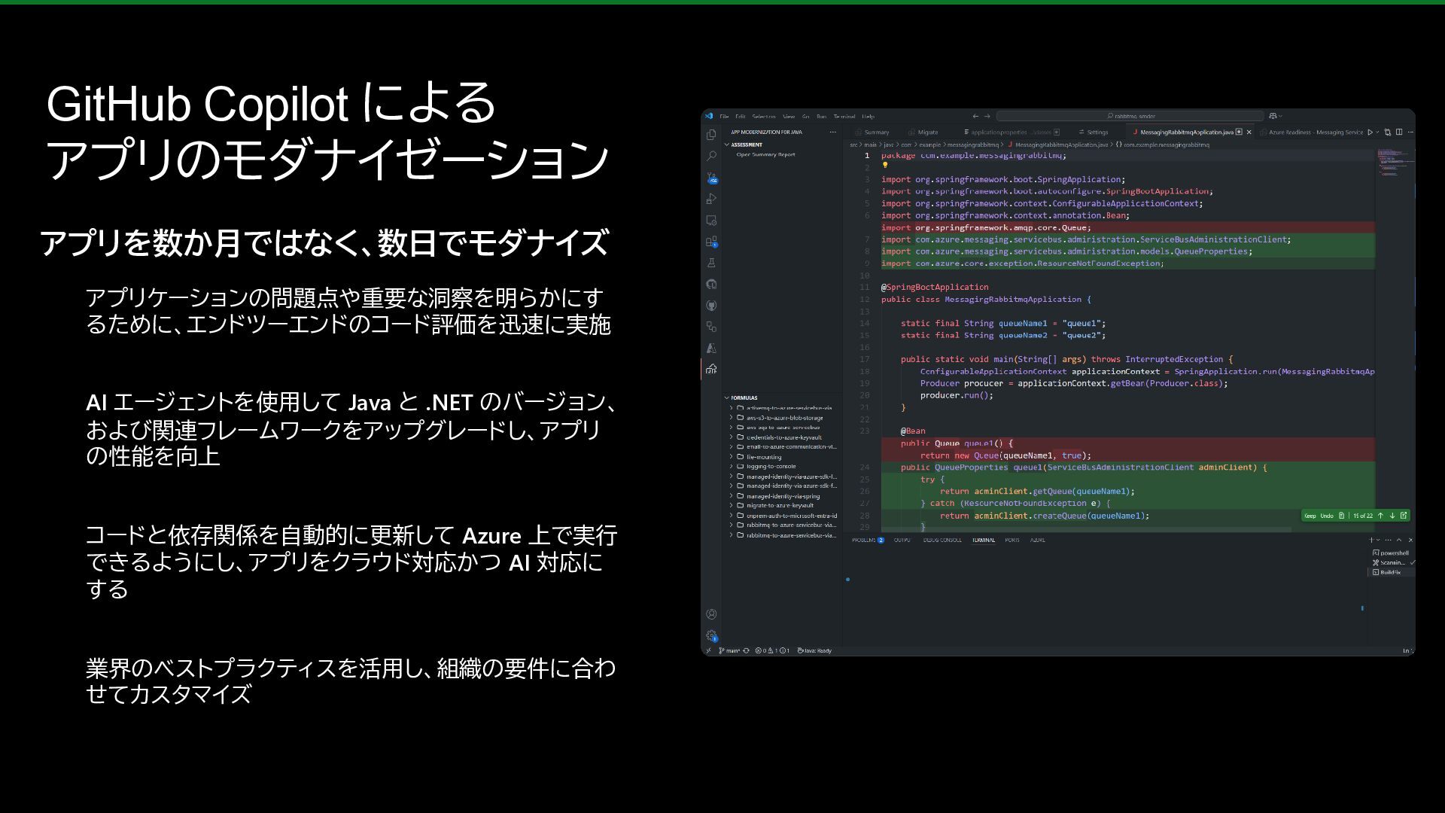Open the Run and Debug icon
The width and height of the screenshot is (1445, 813).
(711, 199)
